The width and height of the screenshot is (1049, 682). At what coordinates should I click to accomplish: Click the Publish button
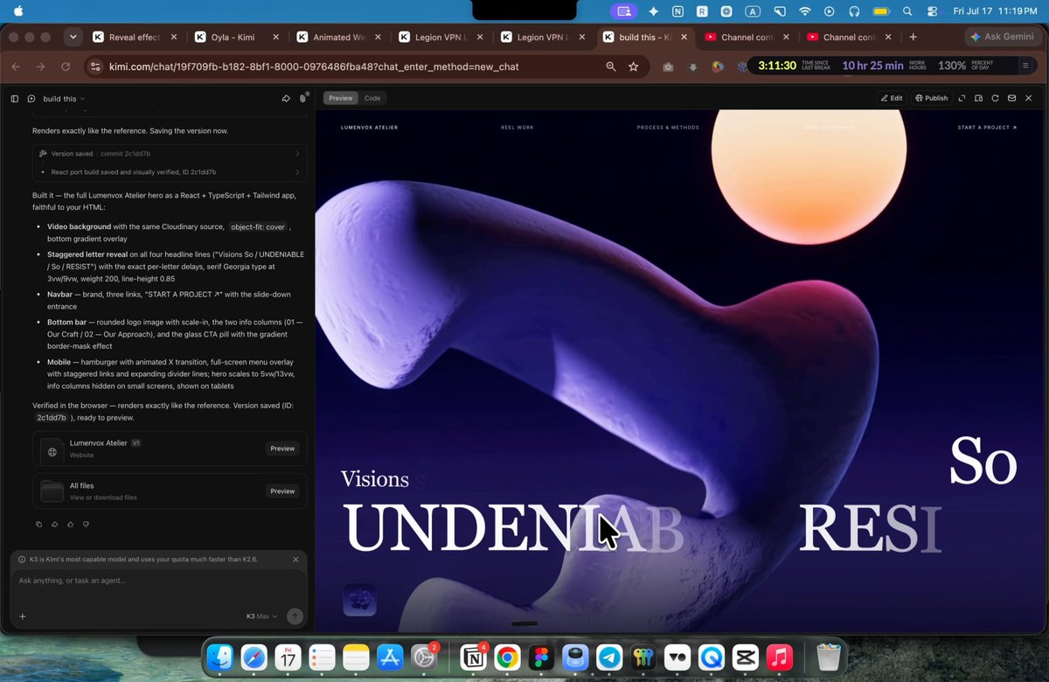(x=931, y=98)
